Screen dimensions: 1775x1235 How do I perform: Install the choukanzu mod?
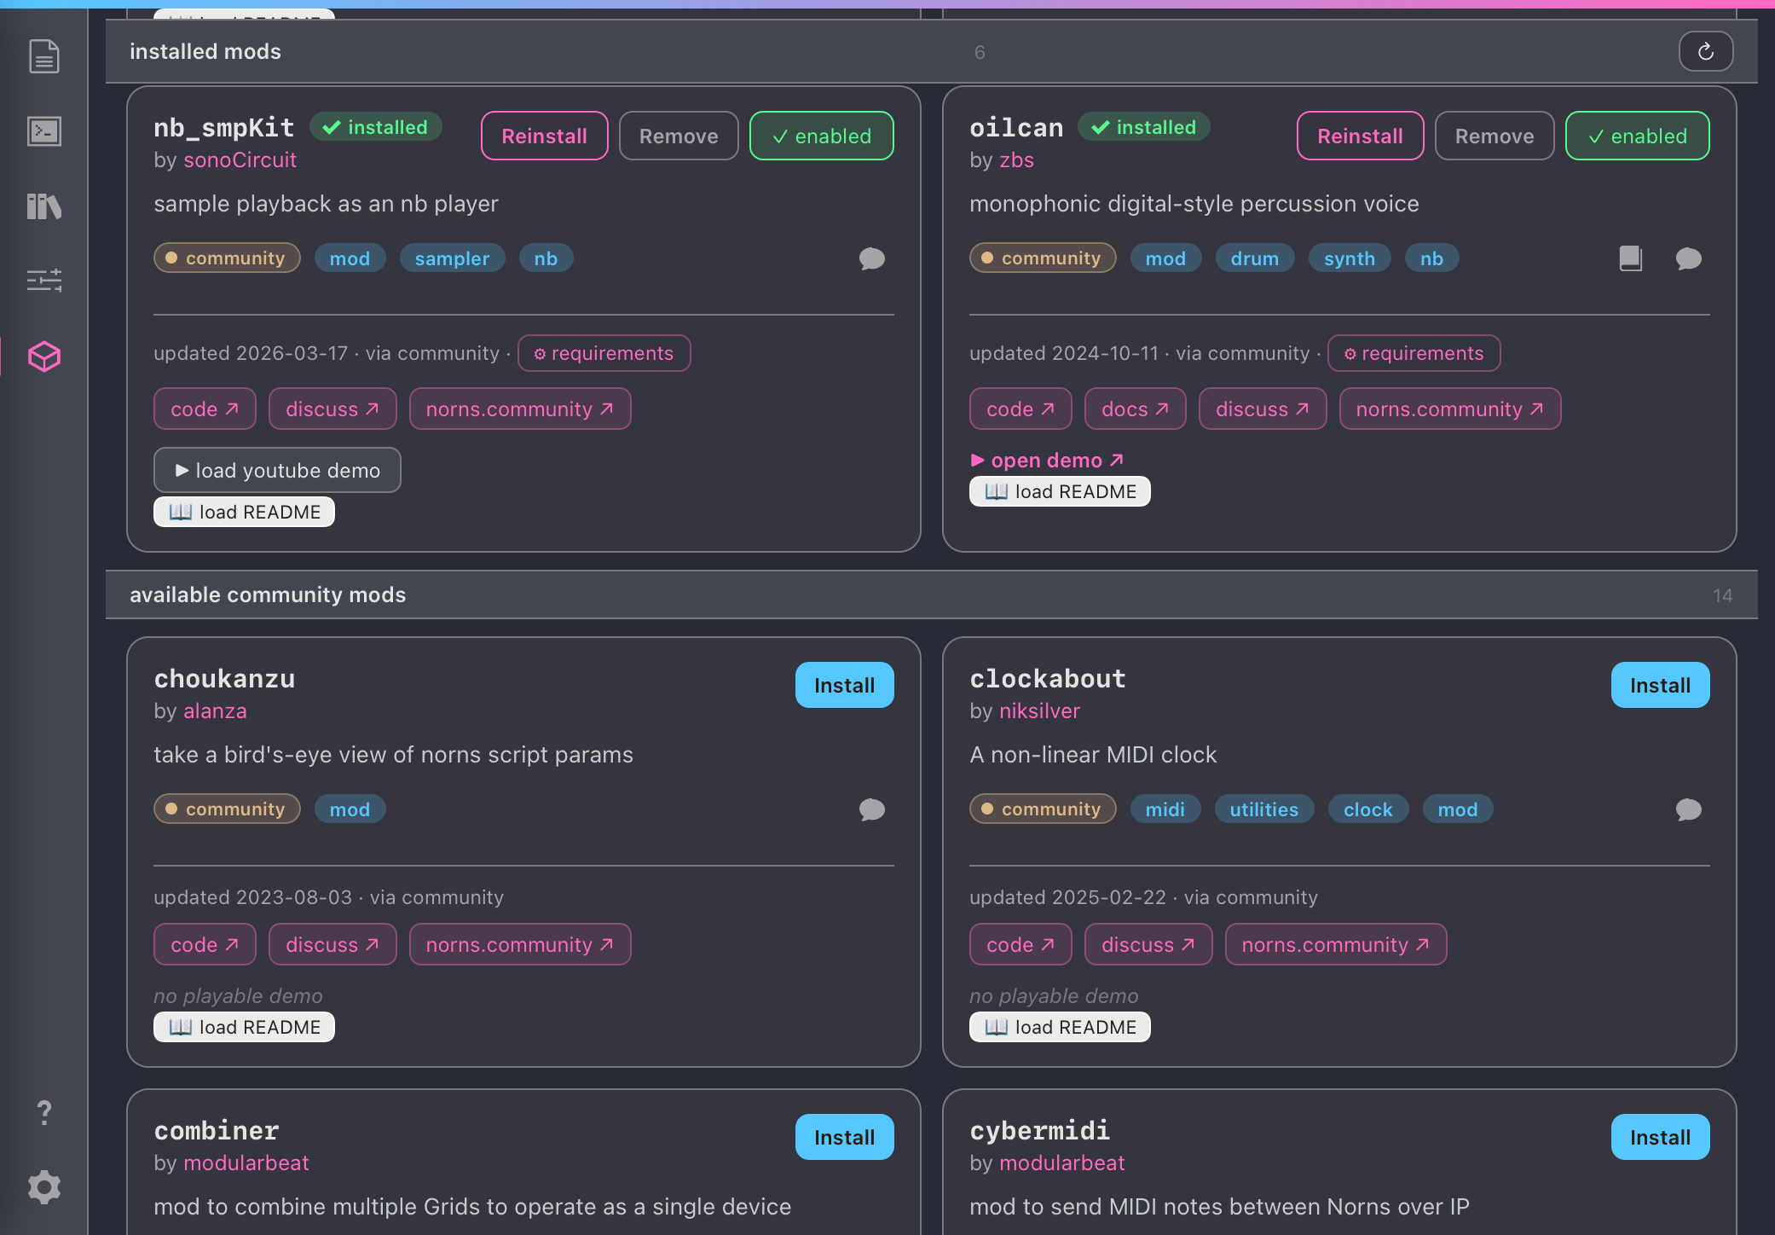[845, 685]
